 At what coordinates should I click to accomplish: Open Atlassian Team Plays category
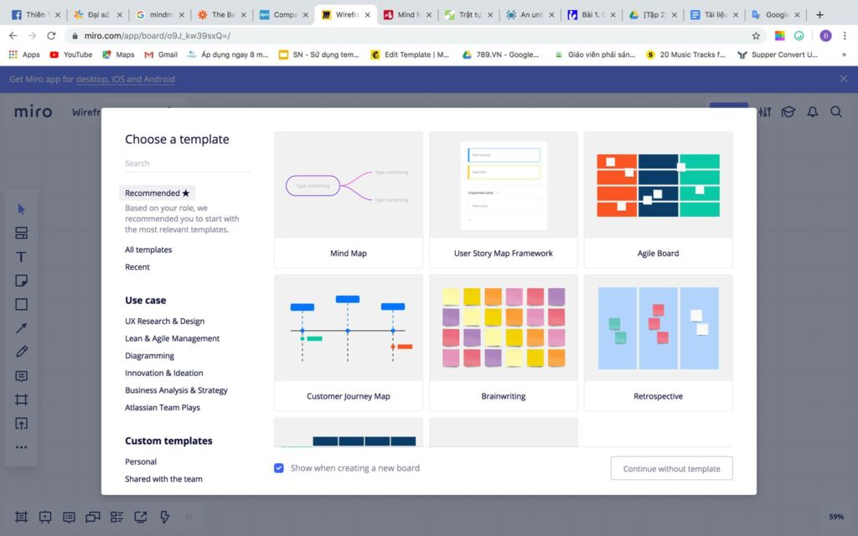click(x=163, y=408)
